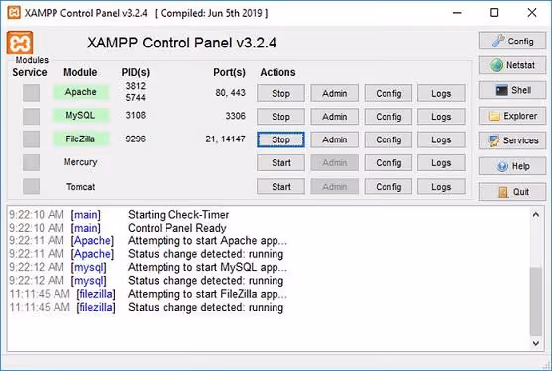This screenshot has height=371, width=552.
Task: Click MySQL PID 3108
Action: [136, 115]
